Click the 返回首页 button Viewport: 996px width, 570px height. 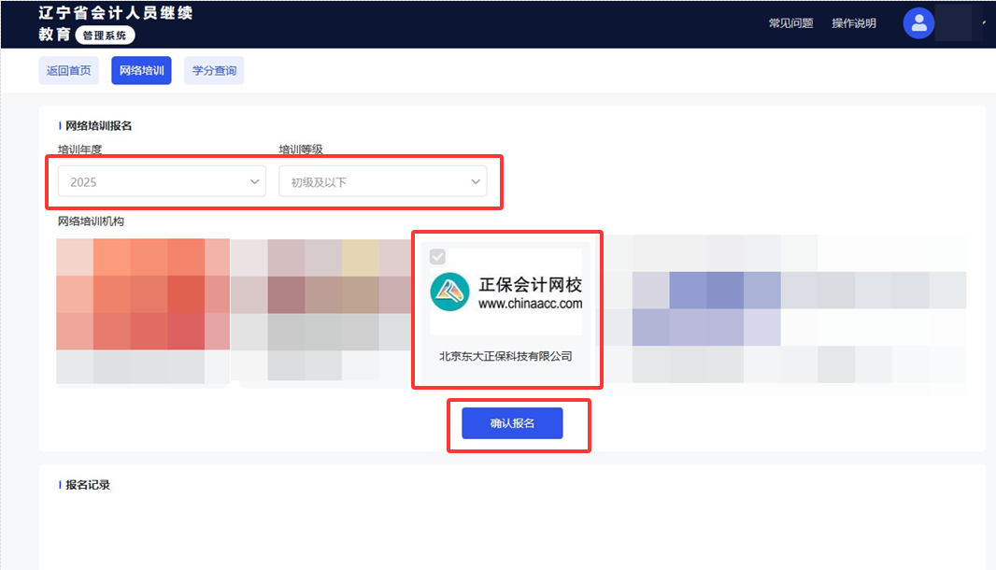[68, 70]
